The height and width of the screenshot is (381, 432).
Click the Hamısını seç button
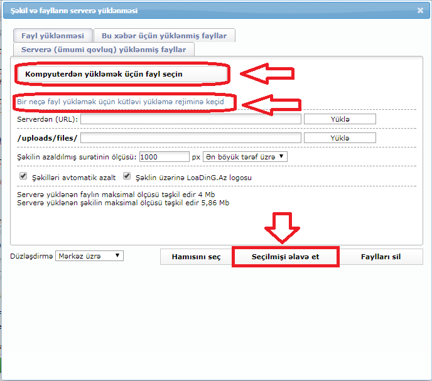pyautogui.click(x=197, y=257)
